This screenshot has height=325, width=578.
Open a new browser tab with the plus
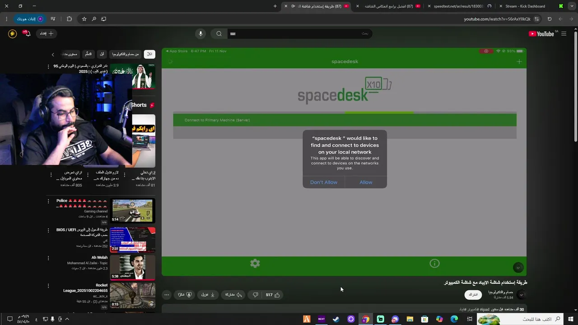click(275, 6)
